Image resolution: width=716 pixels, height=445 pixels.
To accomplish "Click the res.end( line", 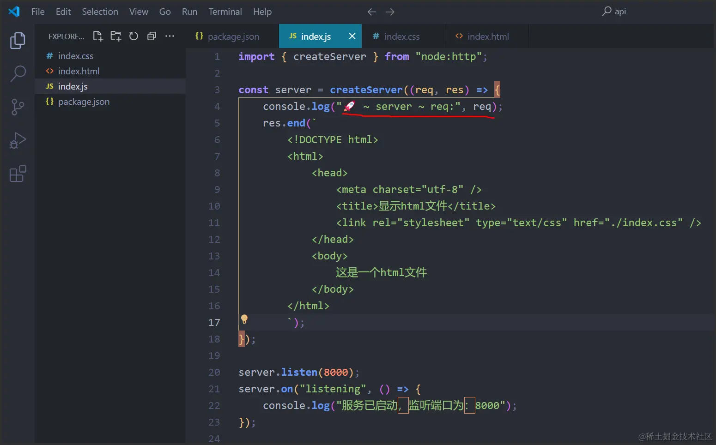I will [290, 123].
